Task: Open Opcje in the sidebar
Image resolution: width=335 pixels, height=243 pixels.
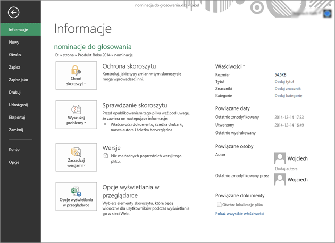Action: tap(21, 162)
